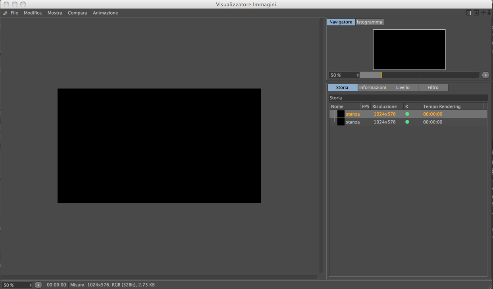Open the Animazione menu
Image resolution: width=493 pixels, height=289 pixels.
tap(105, 13)
